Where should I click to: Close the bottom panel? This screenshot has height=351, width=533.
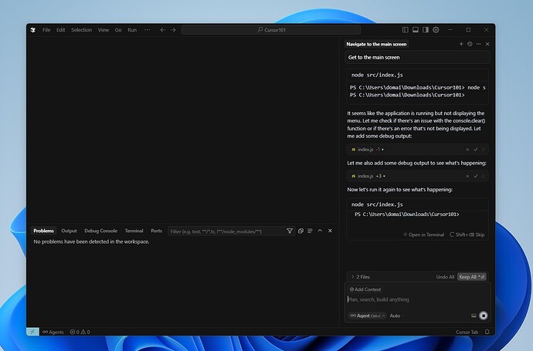coord(330,231)
